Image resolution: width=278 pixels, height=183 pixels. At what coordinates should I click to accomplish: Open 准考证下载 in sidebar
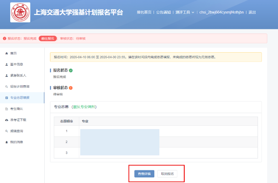click(18, 120)
